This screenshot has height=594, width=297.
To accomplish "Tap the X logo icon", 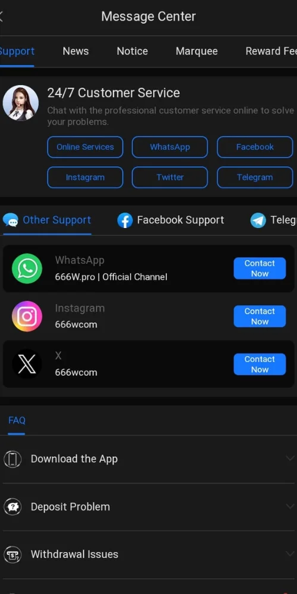I will click(27, 364).
